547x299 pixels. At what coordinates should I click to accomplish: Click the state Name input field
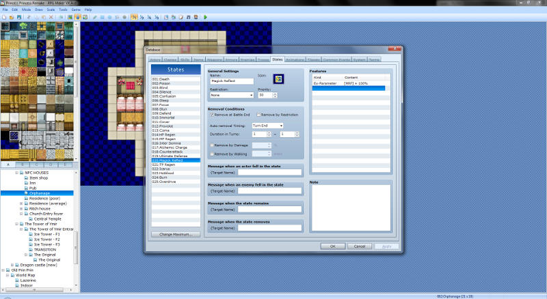click(232, 81)
